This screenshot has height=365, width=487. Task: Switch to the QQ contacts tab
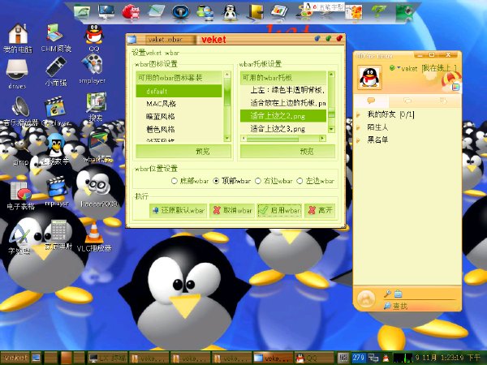(x=372, y=101)
